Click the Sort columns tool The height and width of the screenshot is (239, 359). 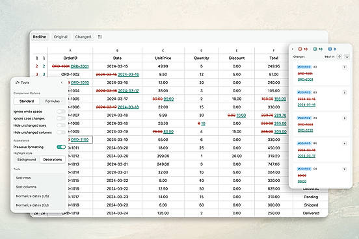pos(39,187)
